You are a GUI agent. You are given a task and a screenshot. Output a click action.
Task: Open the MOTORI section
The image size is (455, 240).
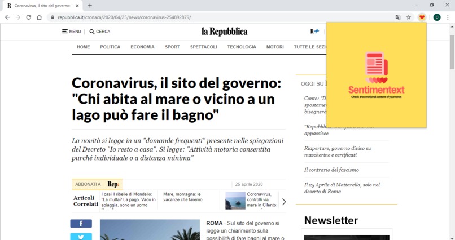(x=275, y=47)
